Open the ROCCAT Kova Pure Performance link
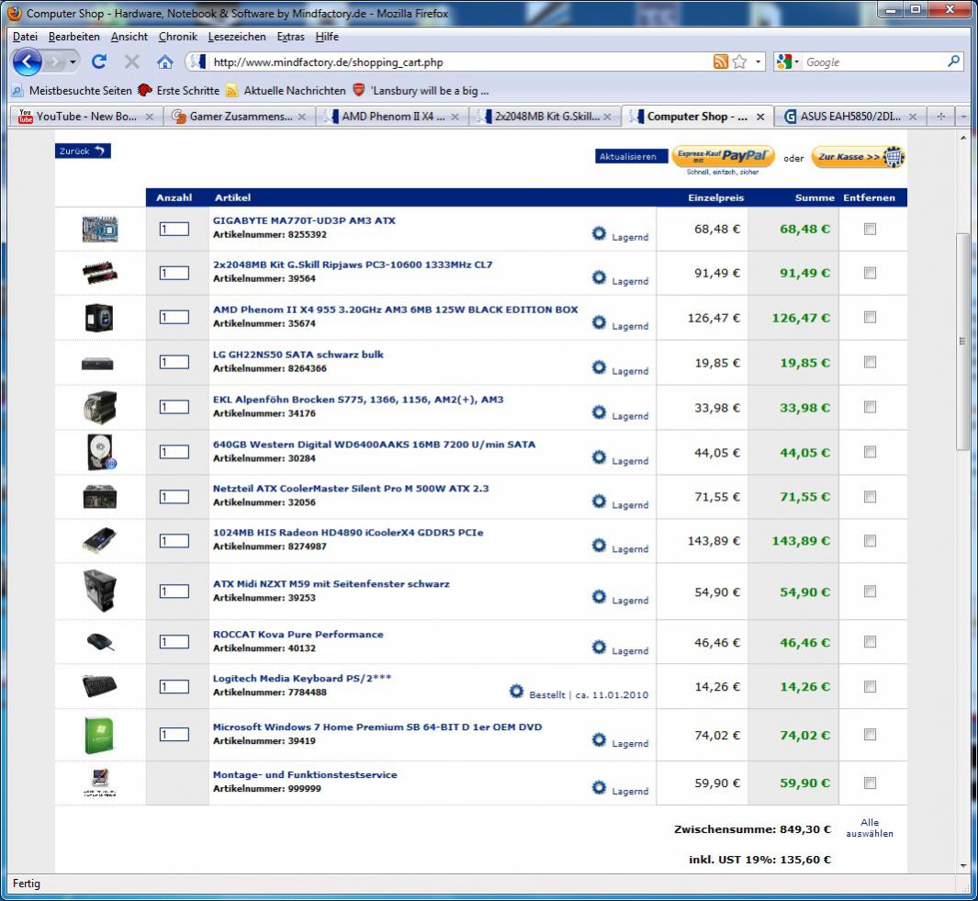This screenshot has width=978, height=901. tap(298, 635)
